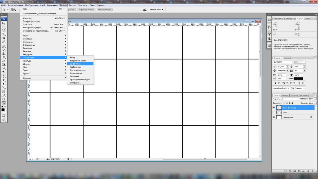
Task: Open the font size 153,7 пт dropdown
Action: click(287, 67)
